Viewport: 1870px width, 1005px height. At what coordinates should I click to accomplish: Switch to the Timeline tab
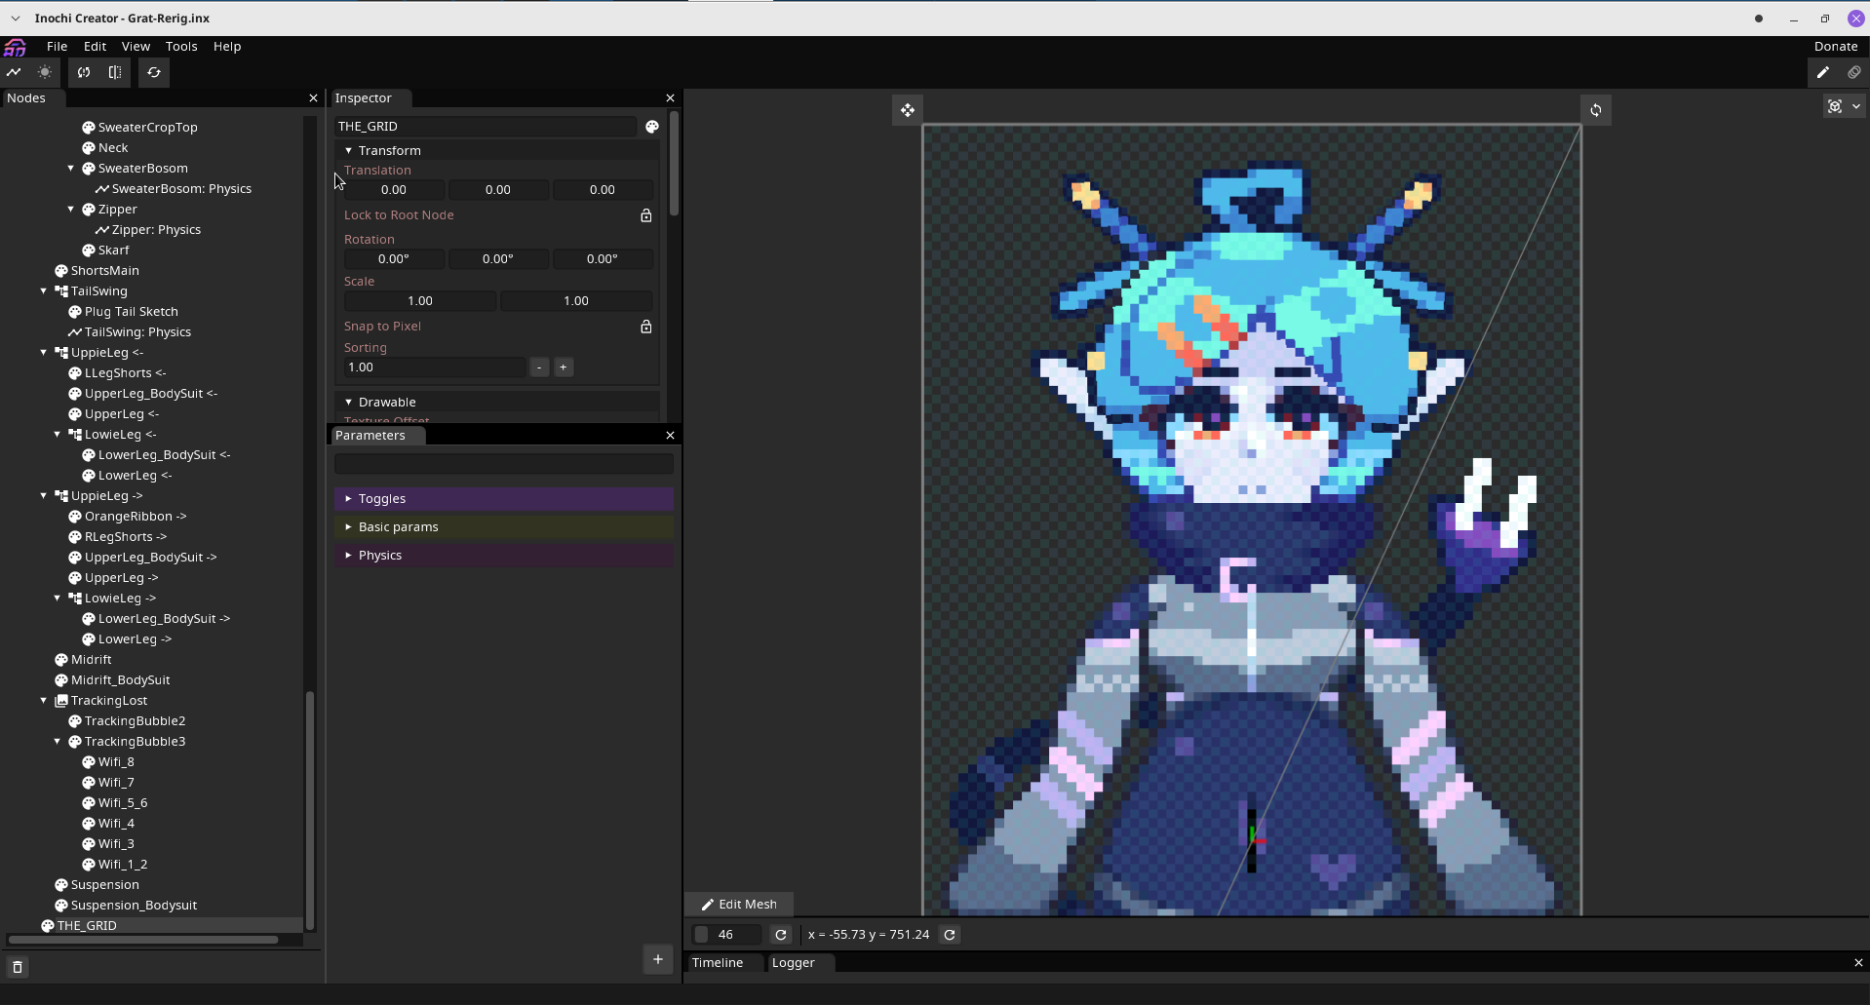click(718, 963)
